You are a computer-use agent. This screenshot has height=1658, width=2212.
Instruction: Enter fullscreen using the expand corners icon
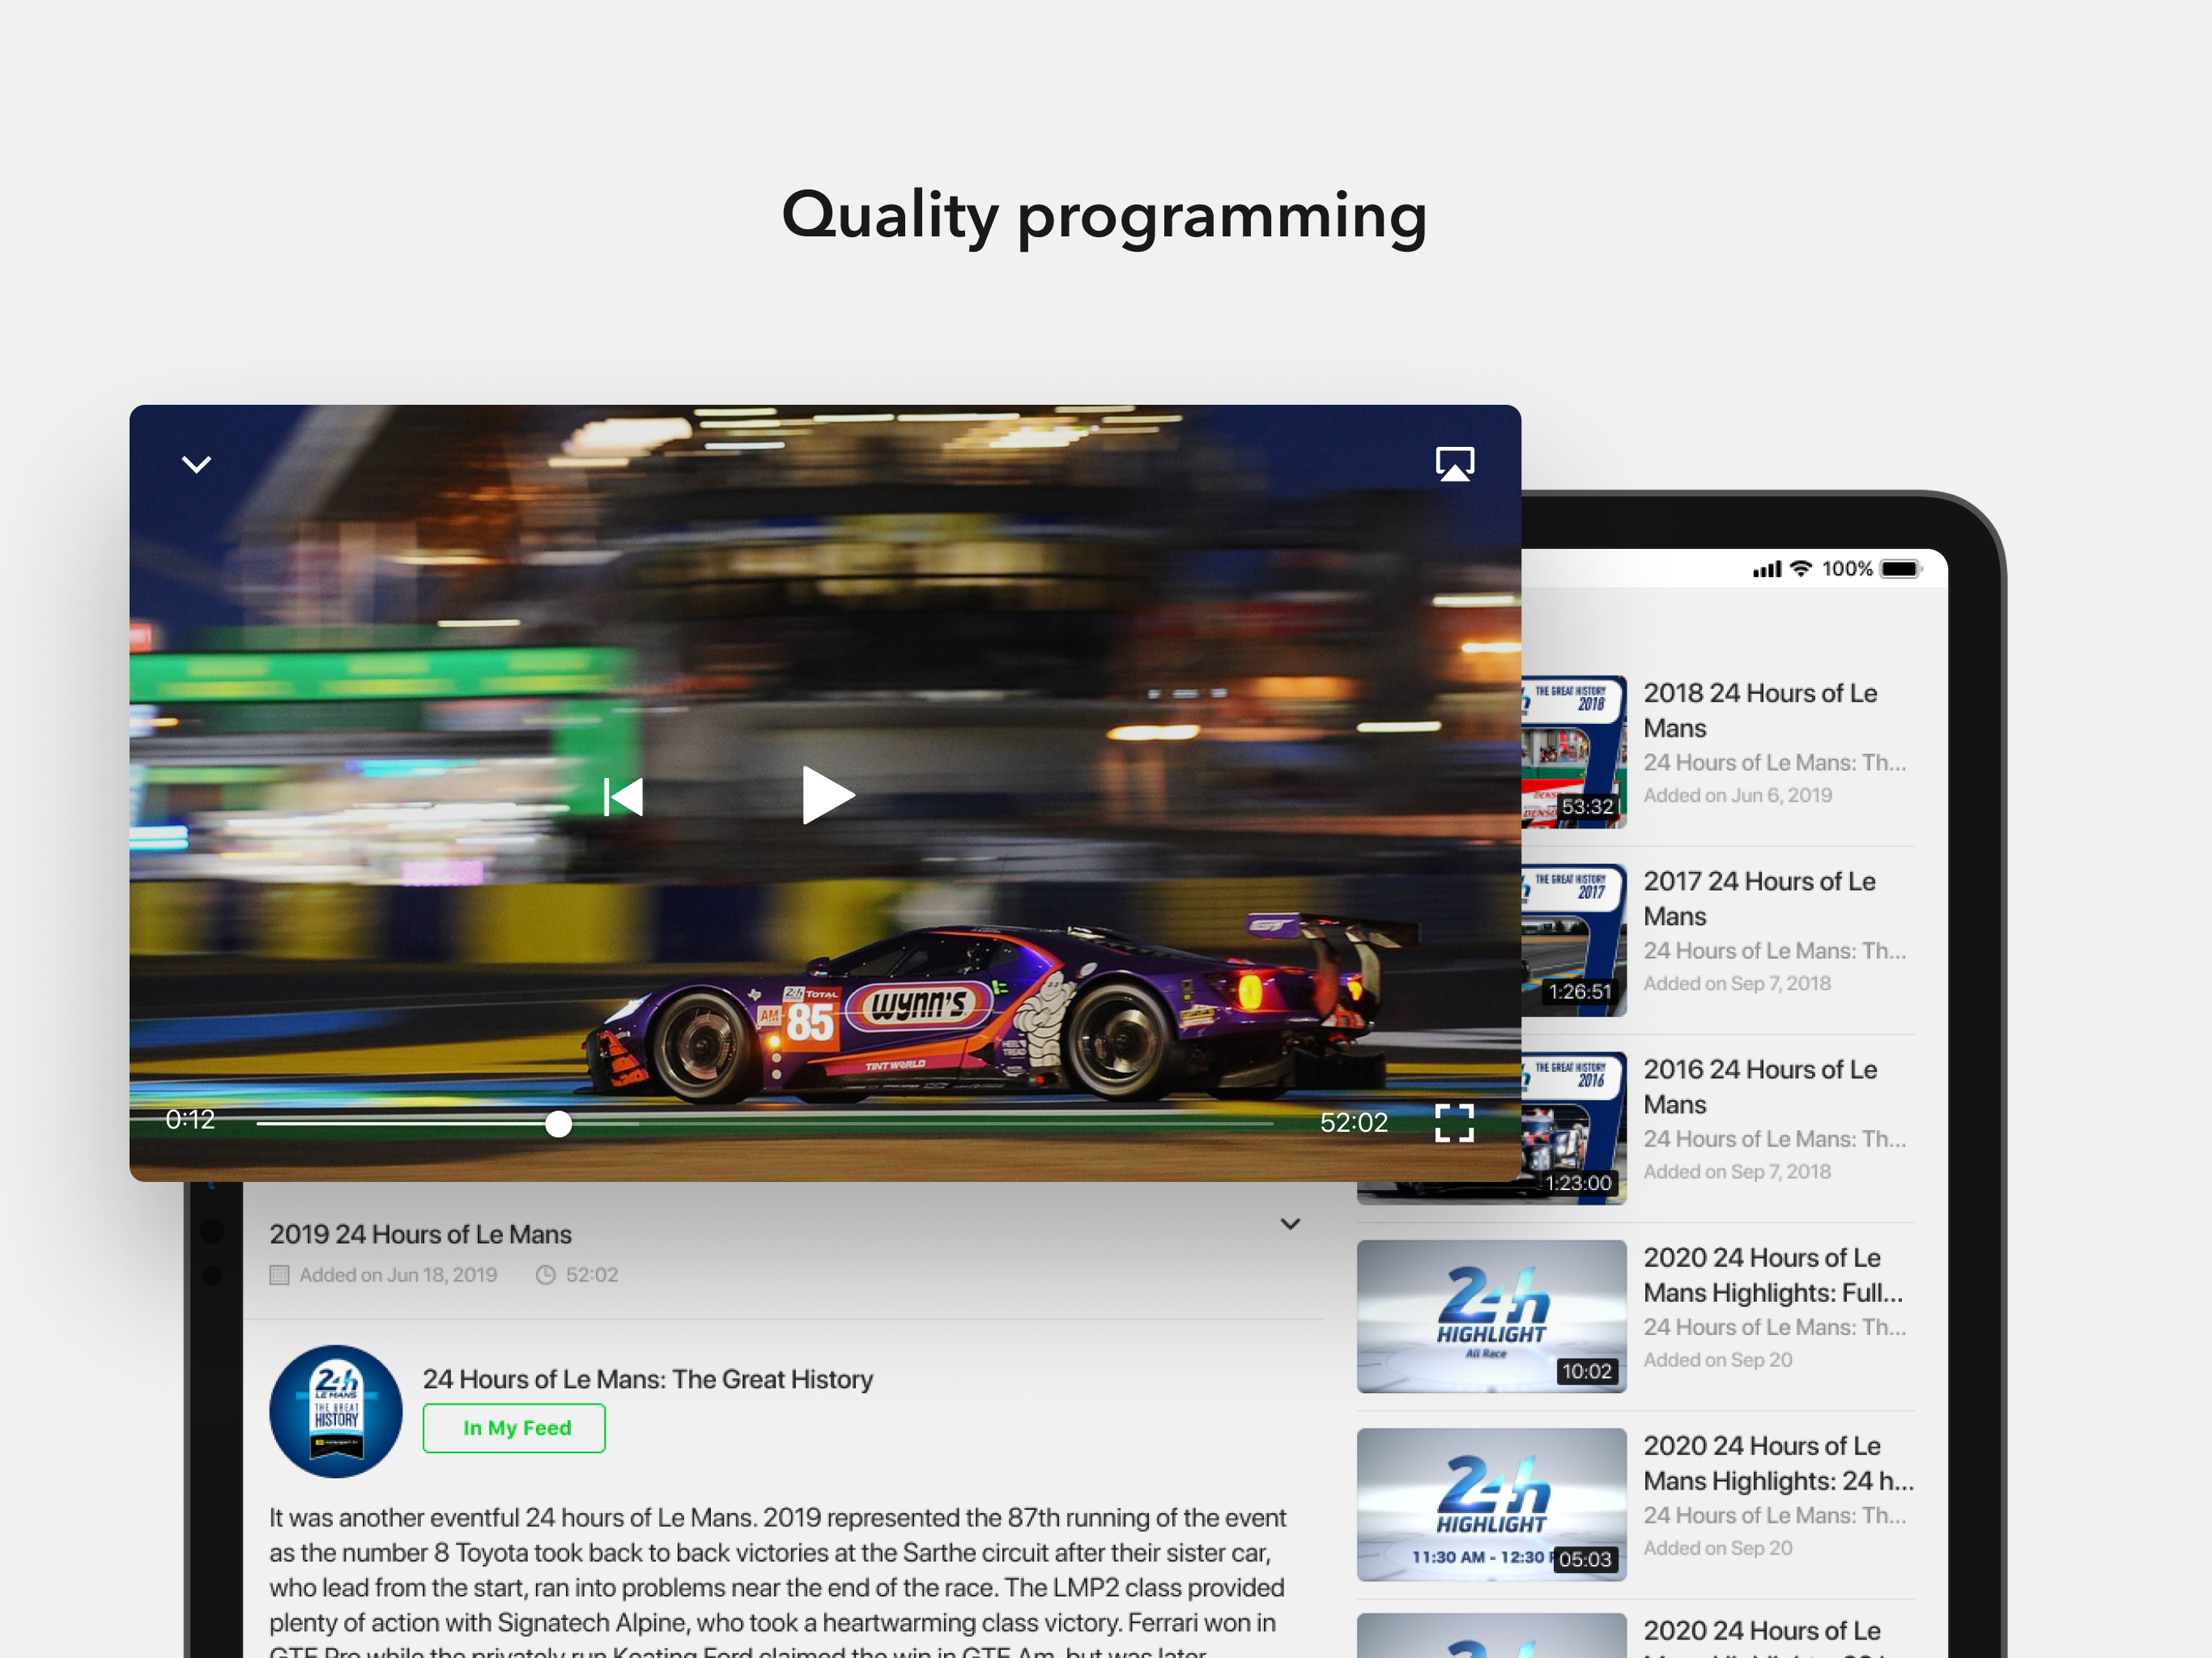tap(1454, 1123)
